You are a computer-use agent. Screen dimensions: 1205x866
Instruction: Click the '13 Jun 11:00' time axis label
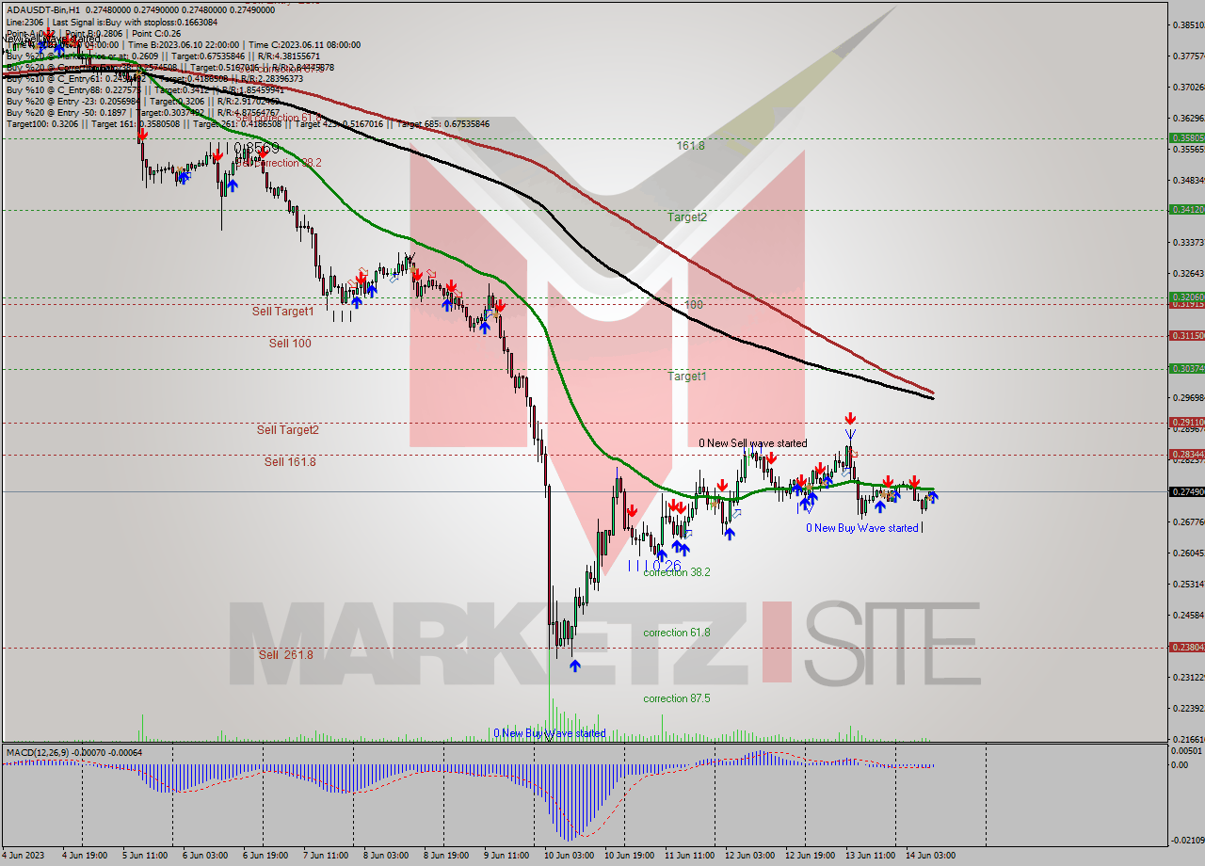(870, 855)
